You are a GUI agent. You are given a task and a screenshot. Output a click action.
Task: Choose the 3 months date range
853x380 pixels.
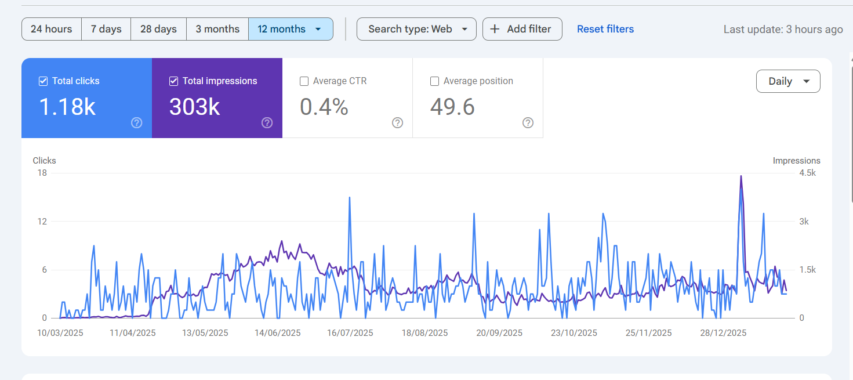tap(217, 29)
